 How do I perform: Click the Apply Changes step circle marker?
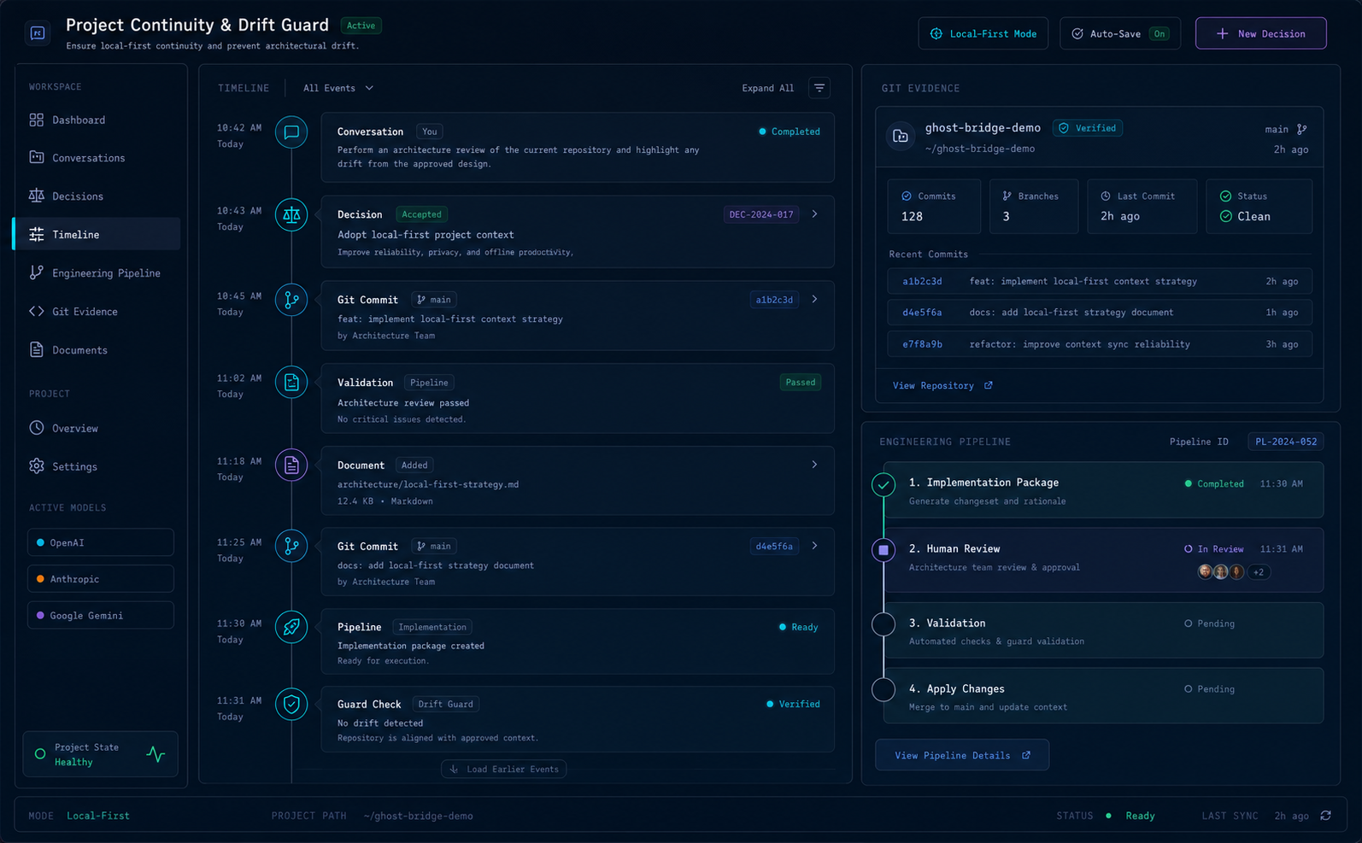coord(884,689)
